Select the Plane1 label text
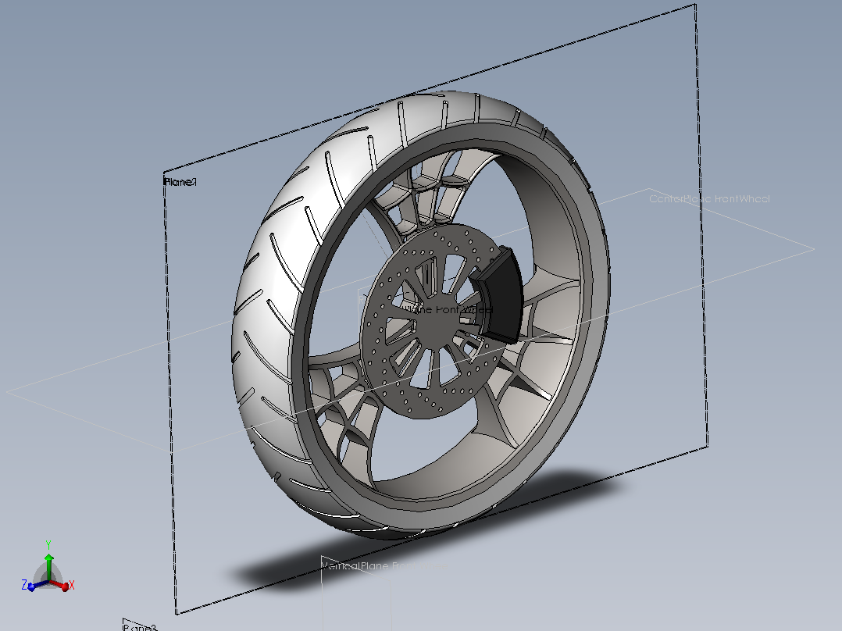The image size is (842, 631). point(180,182)
